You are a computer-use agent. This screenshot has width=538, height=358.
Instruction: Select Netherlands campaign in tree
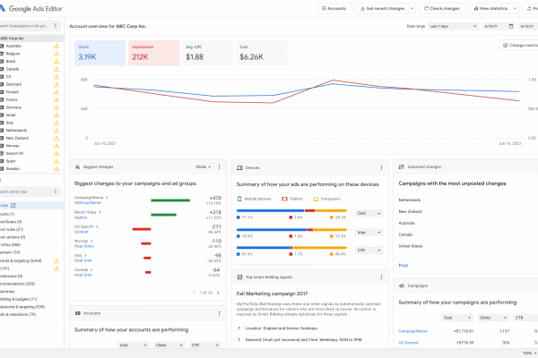pyautogui.click(x=16, y=130)
